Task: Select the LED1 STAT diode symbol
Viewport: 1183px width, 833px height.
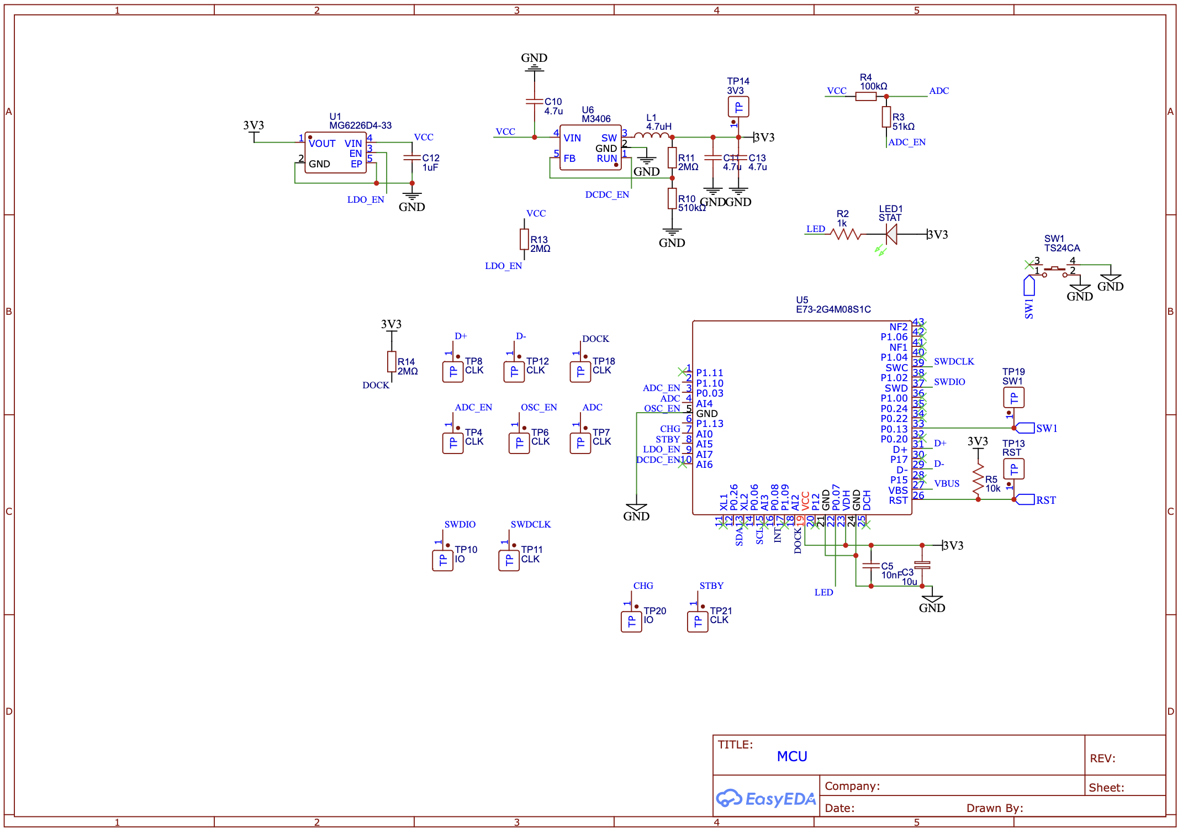Action: coord(891,235)
